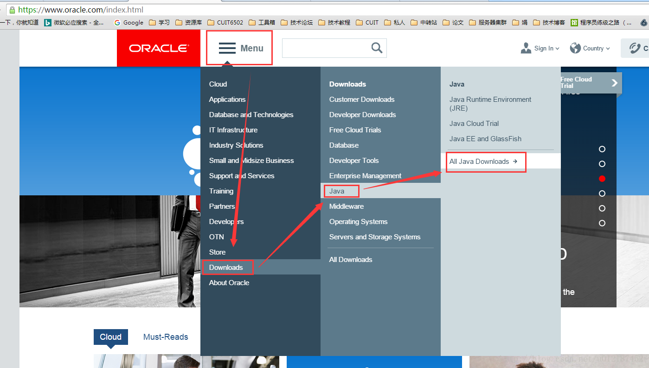Screen dimensions: 649x368
Task: Open the 娟 bookmark folder
Action: pyautogui.click(x=520, y=22)
